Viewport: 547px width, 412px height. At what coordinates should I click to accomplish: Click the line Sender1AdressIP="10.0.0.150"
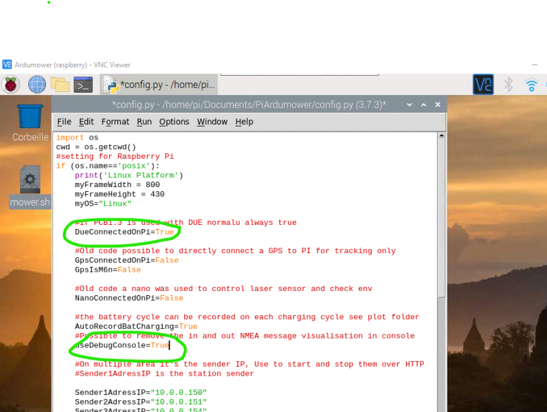pos(141,393)
